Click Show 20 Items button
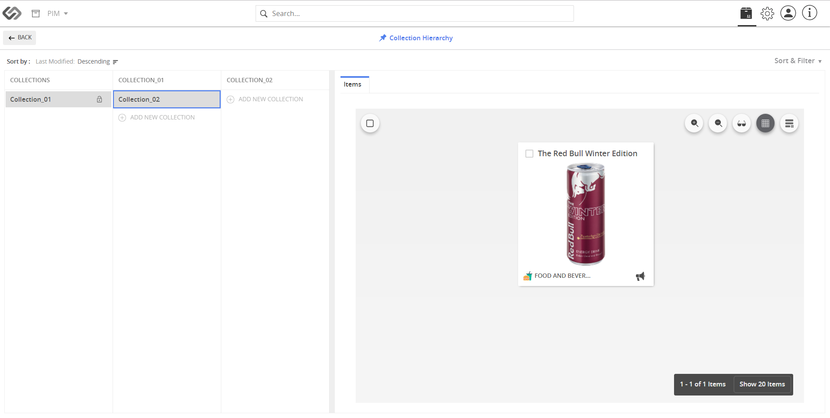Image resolution: width=830 pixels, height=418 pixels. (x=762, y=384)
